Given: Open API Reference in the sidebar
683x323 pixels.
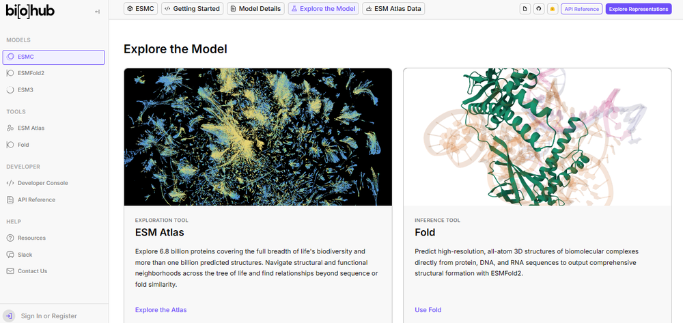Looking at the screenshot, I should pyautogui.click(x=53, y=200).
